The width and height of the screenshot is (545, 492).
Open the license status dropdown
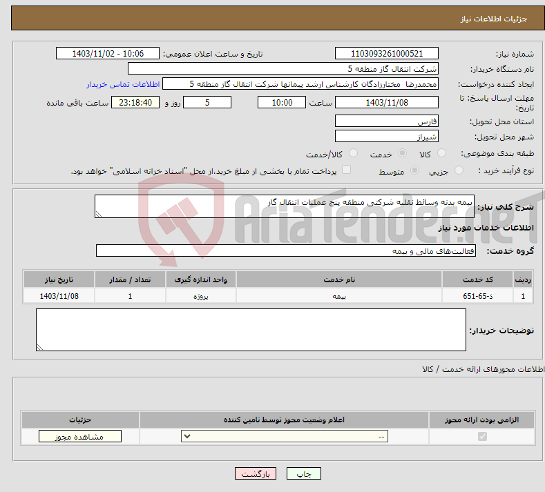pyautogui.click(x=285, y=436)
